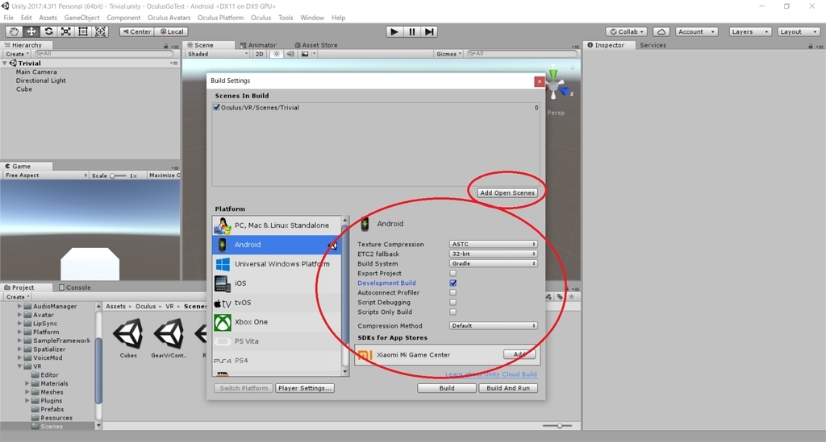This screenshot has width=826, height=442.
Task: Step one frame forward
Action: pos(429,31)
